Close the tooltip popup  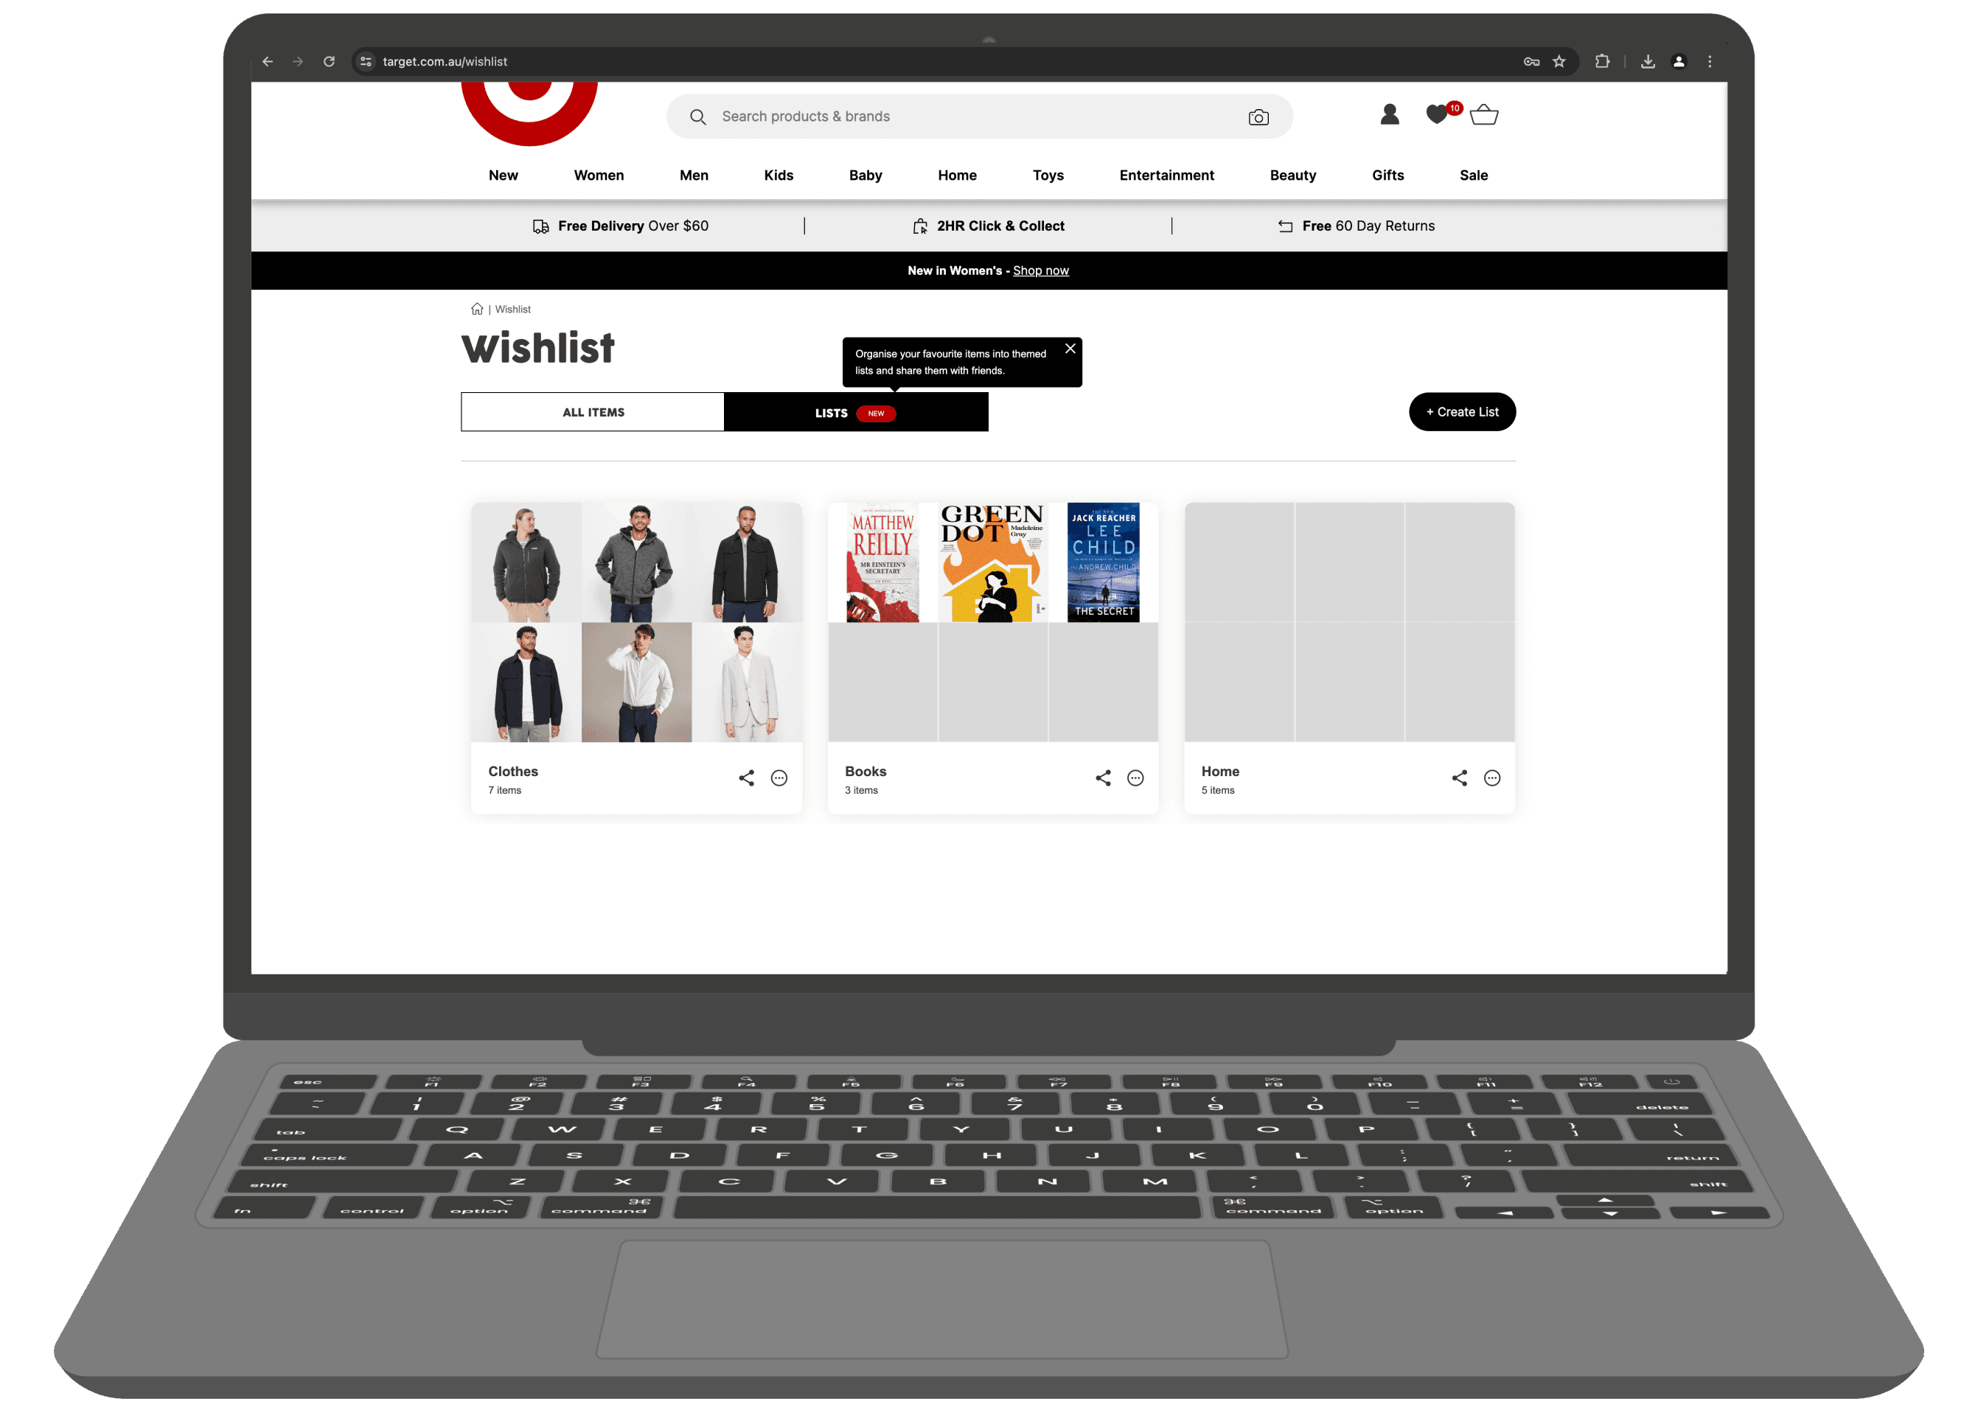click(x=1071, y=348)
